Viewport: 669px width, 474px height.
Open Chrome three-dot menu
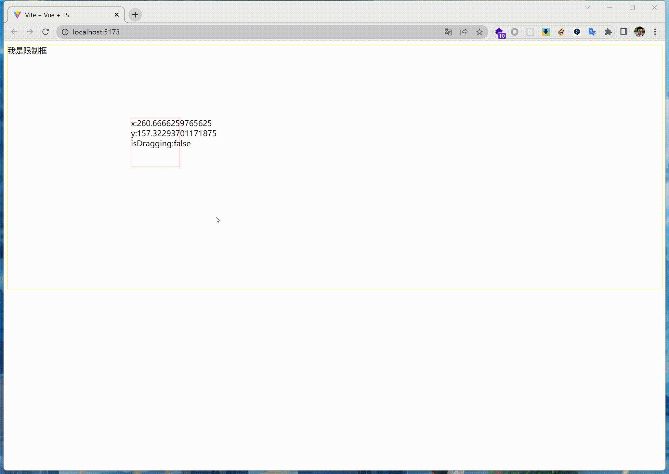[655, 32]
